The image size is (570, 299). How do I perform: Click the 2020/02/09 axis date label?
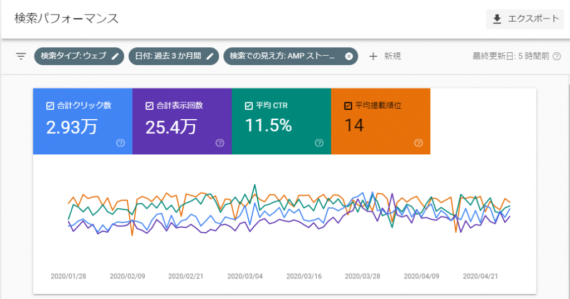click(127, 276)
